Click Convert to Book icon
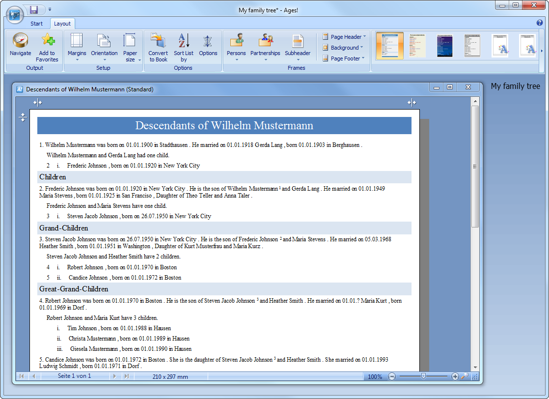 click(x=158, y=41)
